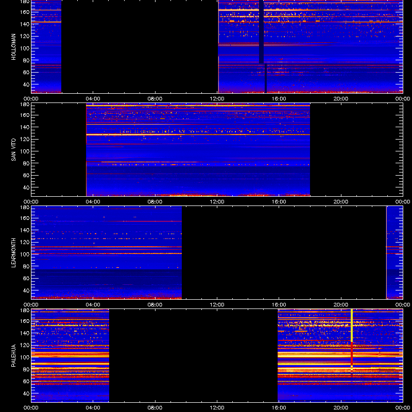
Task: Select the 04:00 time label under Holloman panel
Action: [93, 99]
